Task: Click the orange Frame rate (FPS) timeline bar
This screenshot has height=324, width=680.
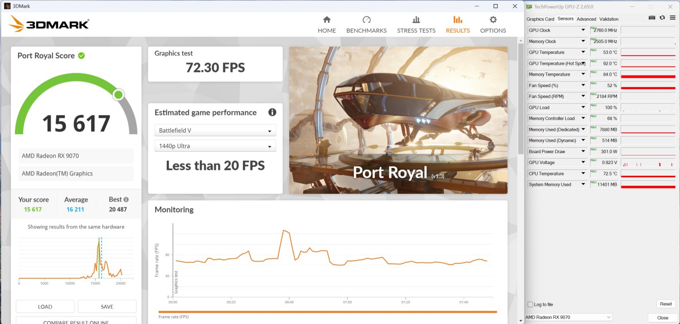Action: [x=327, y=312]
